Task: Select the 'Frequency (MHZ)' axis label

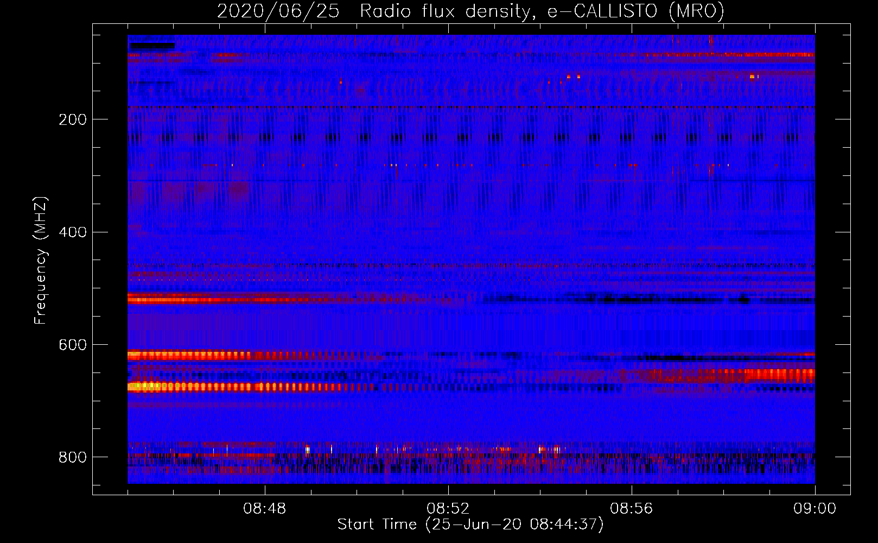Action: (41, 260)
